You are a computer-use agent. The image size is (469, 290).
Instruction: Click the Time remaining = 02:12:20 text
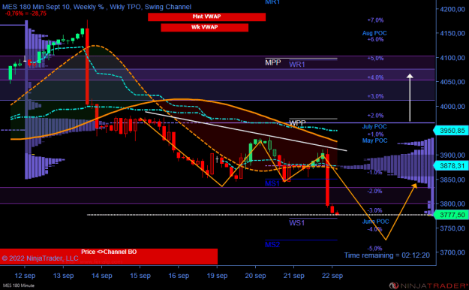coord(386,255)
